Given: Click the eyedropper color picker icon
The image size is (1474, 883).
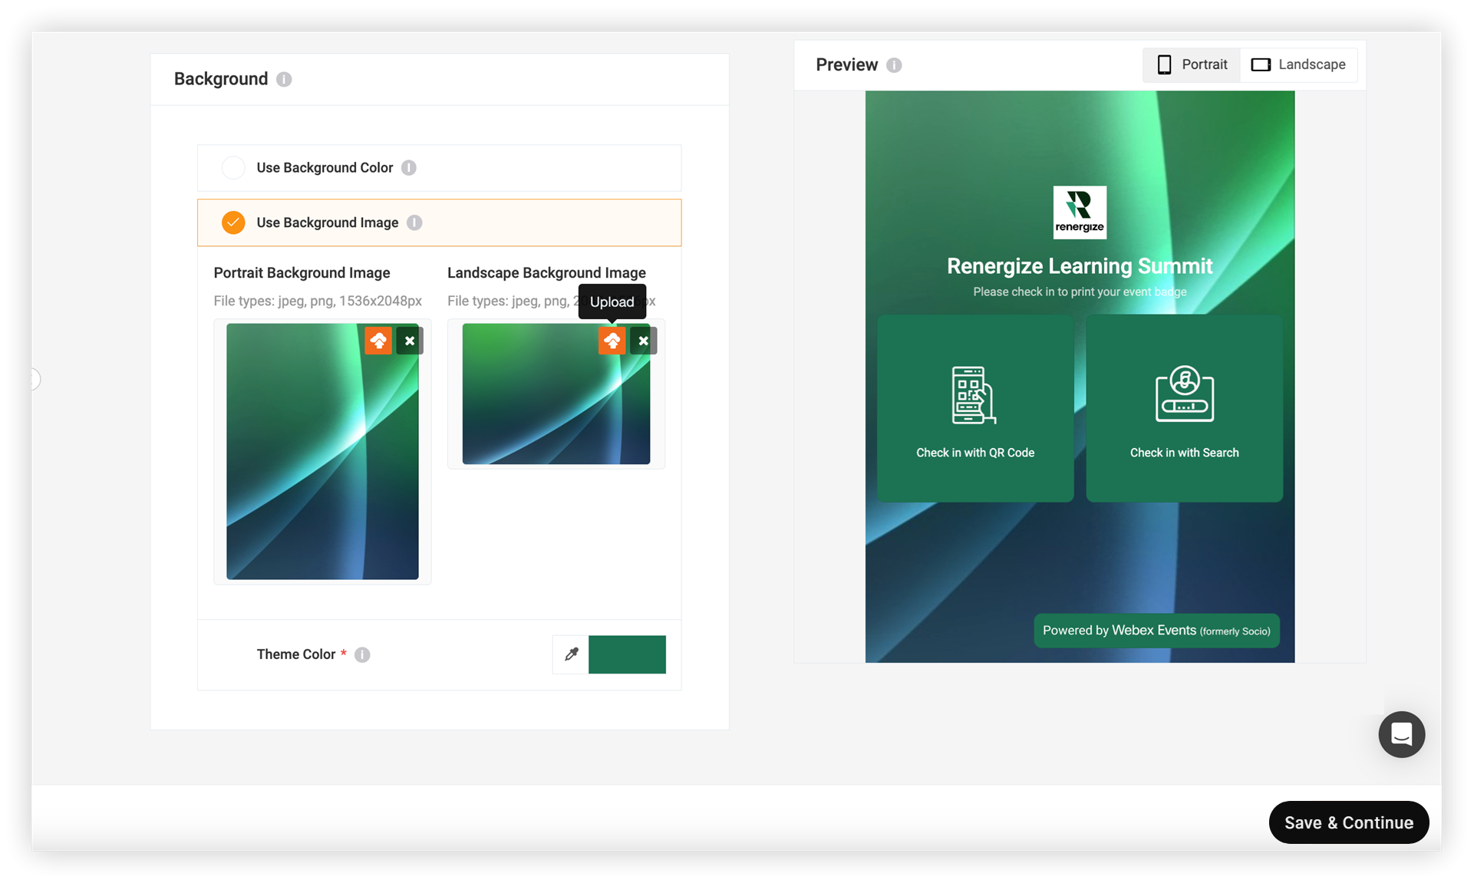Looking at the screenshot, I should (x=571, y=654).
